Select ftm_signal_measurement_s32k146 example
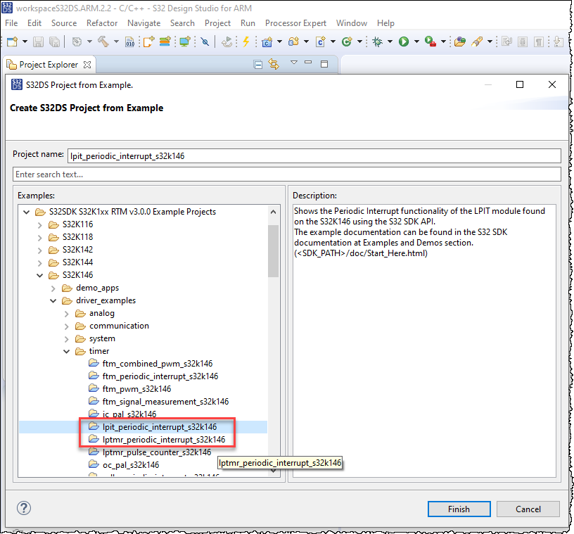Image resolution: width=574 pixels, height=534 pixels. pyautogui.click(x=165, y=402)
